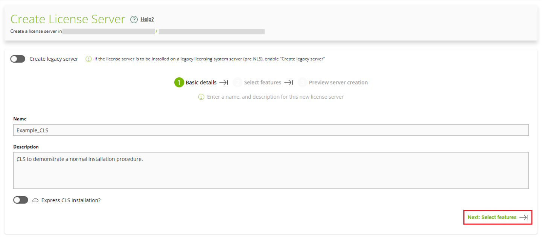Click arrow icon inside Next button

(524, 217)
